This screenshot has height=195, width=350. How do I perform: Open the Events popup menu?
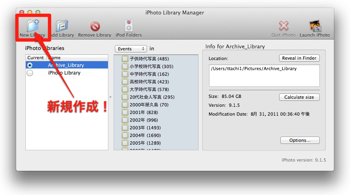(130, 49)
